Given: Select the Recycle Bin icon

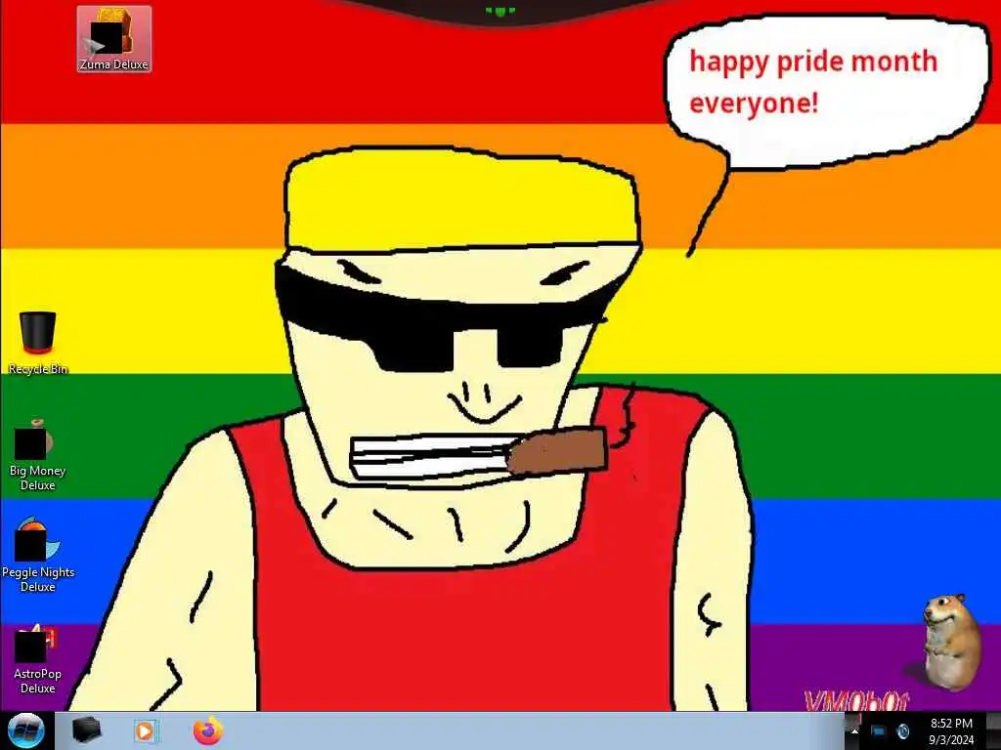Looking at the screenshot, I should 38,343.
